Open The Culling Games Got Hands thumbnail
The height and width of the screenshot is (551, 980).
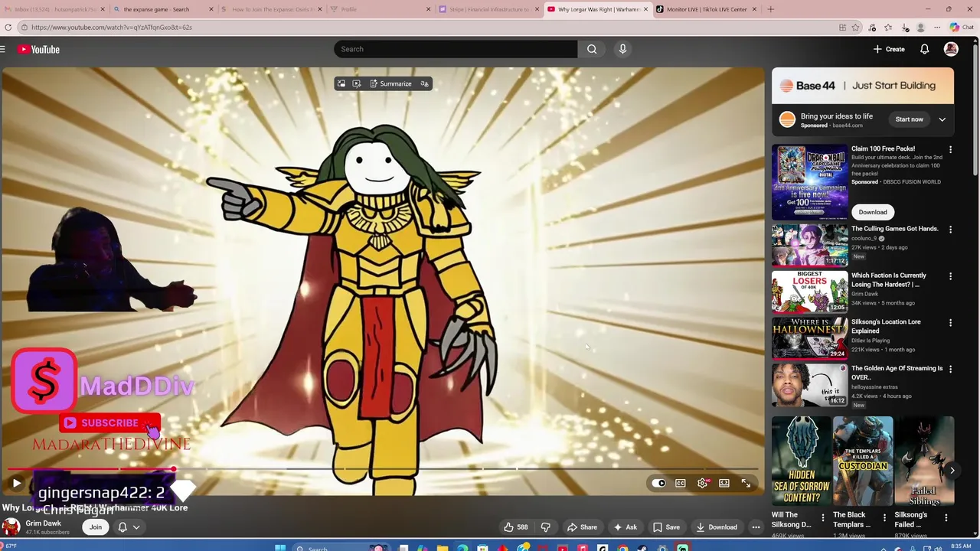809,245
